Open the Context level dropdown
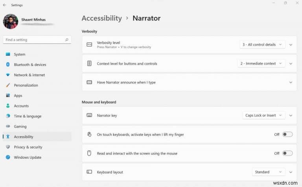The image size is (302, 187). click(261, 63)
